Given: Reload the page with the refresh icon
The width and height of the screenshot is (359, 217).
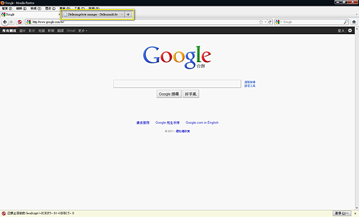Looking at the screenshot, I should (270, 22).
